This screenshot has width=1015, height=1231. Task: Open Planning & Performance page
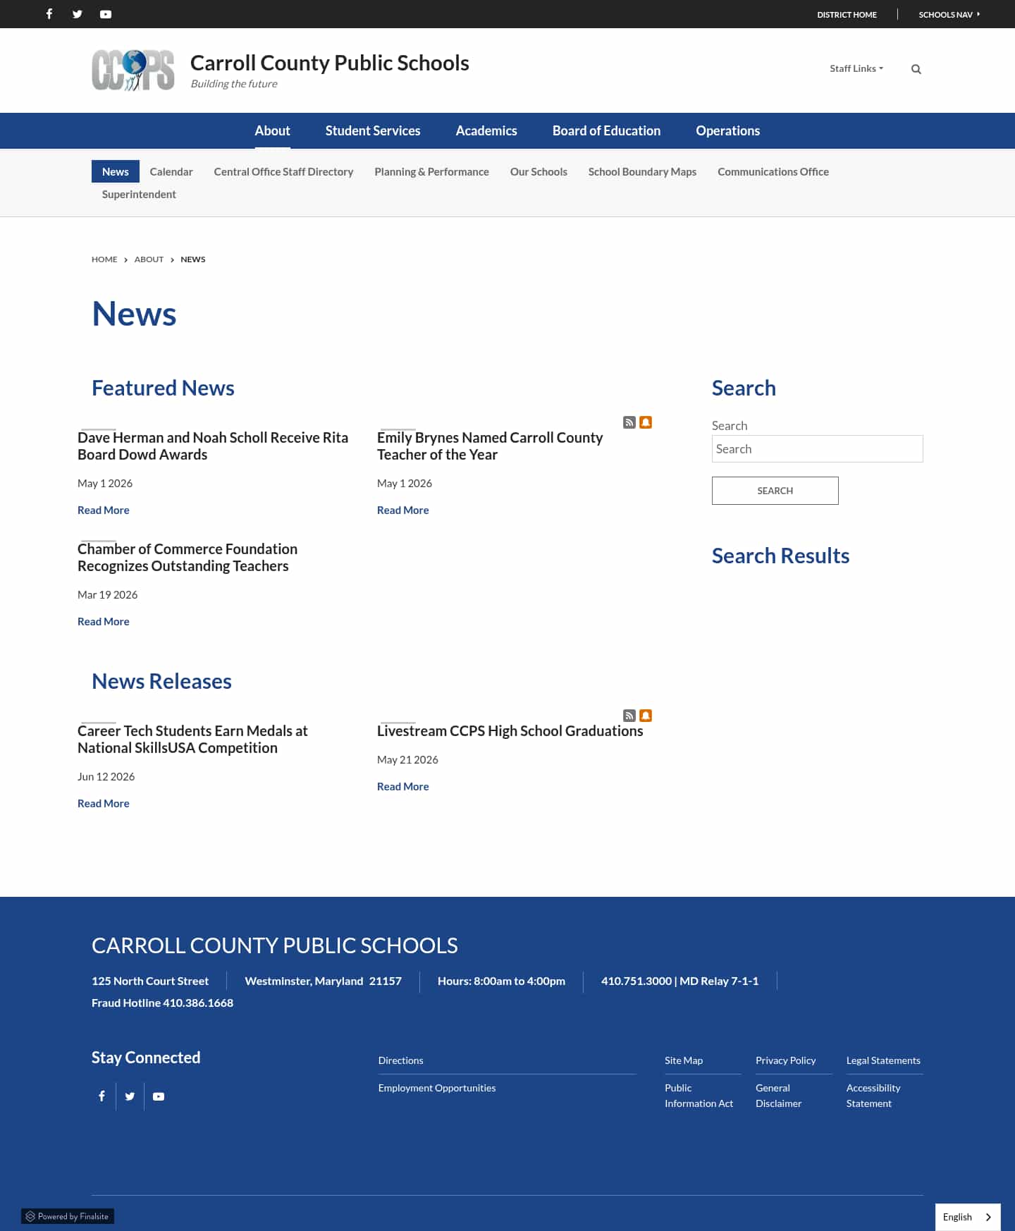[431, 171]
